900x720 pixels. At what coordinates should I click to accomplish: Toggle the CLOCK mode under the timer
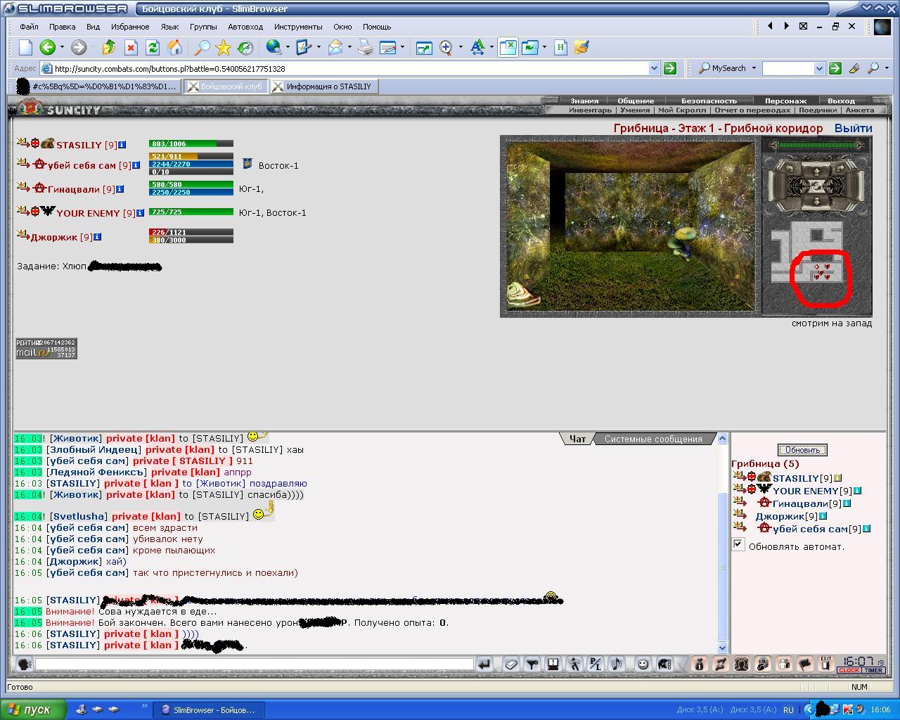pyautogui.click(x=849, y=670)
